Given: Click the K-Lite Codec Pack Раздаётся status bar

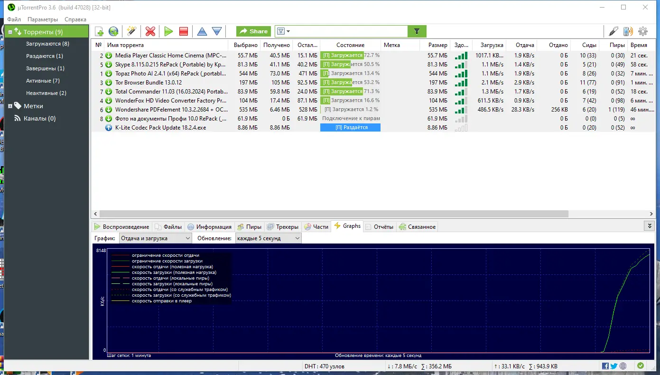Looking at the screenshot, I should tap(351, 127).
